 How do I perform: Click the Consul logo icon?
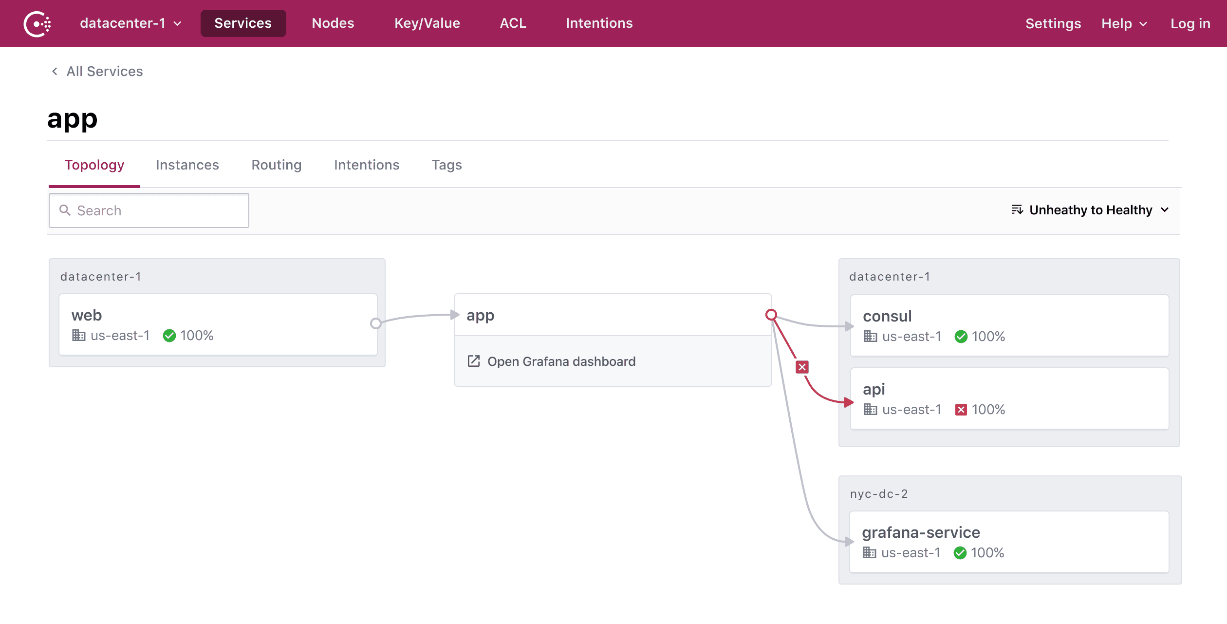(37, 23)
